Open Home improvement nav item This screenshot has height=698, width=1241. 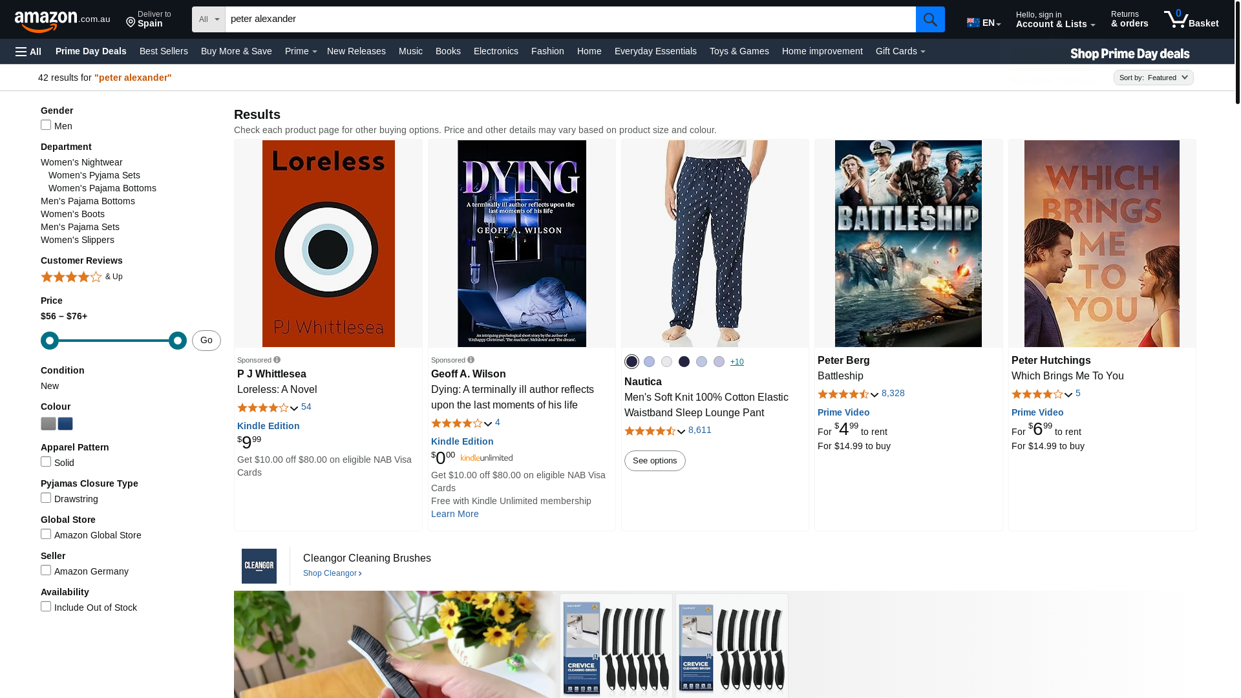(822, 51)
